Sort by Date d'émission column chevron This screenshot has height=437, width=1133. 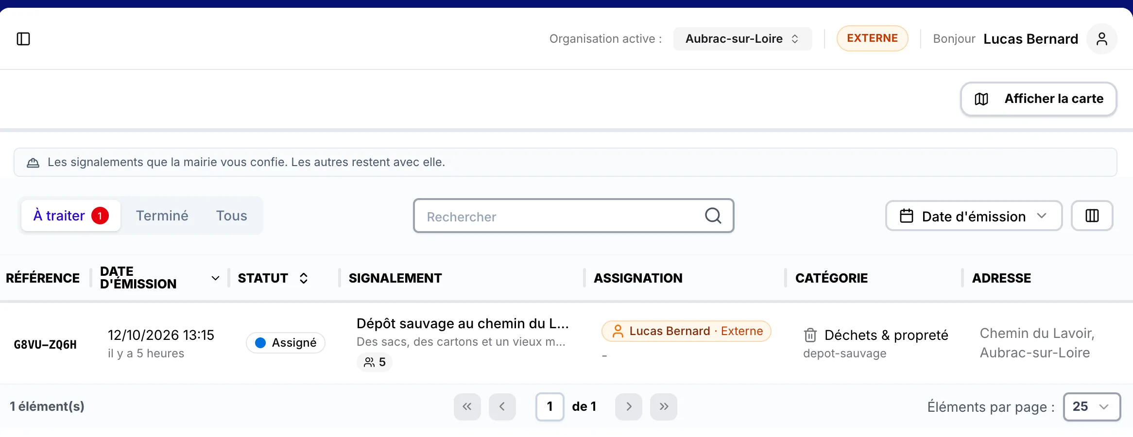point(215,278)
